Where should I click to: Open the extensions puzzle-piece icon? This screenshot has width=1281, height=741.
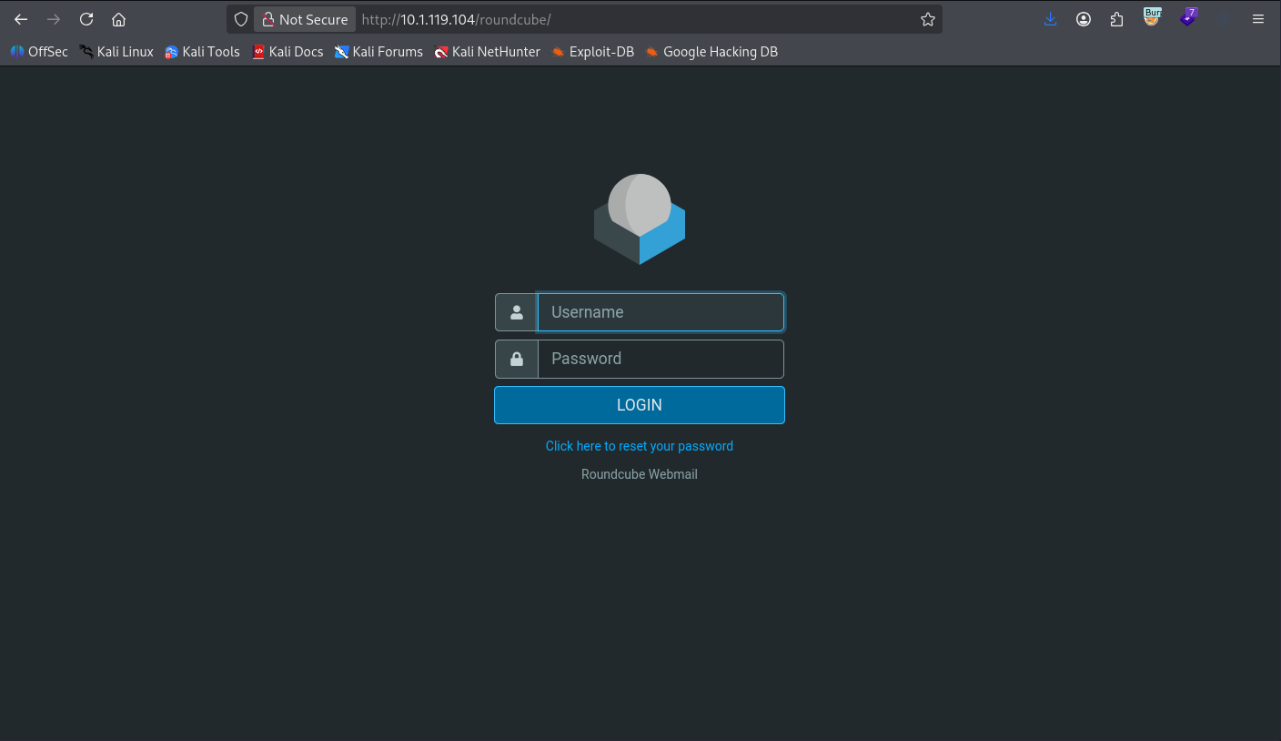click(1117, 19)
